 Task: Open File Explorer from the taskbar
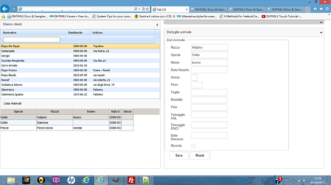[x=11, y=180]
